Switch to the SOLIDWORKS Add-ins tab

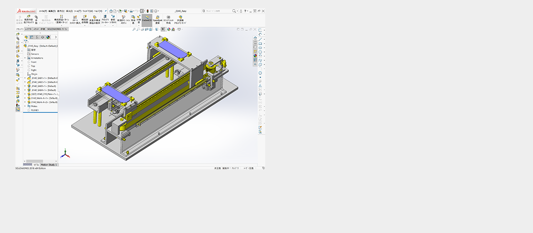point(57,29)
